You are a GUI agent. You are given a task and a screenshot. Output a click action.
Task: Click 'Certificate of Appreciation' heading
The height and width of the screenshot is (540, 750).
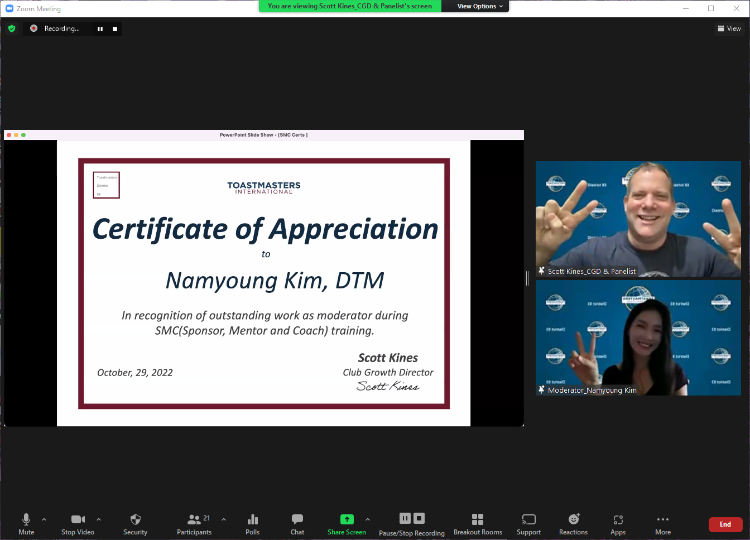click(x=265, y=229)
